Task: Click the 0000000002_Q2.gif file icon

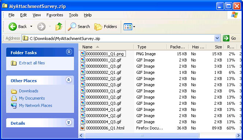Action: coord(83,79)
